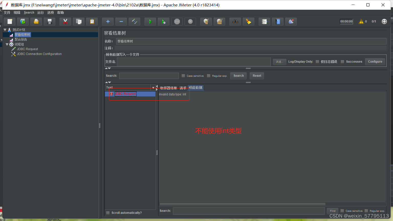Screen dimensions: 393x221
Task: Open the Templates toolbar icon
Action: point(23,21)
